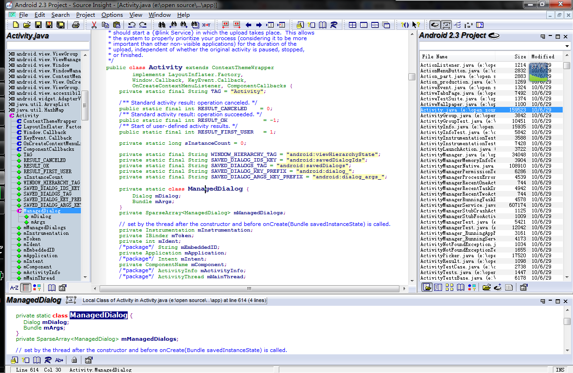Click the Size column header

coord(512,56)
